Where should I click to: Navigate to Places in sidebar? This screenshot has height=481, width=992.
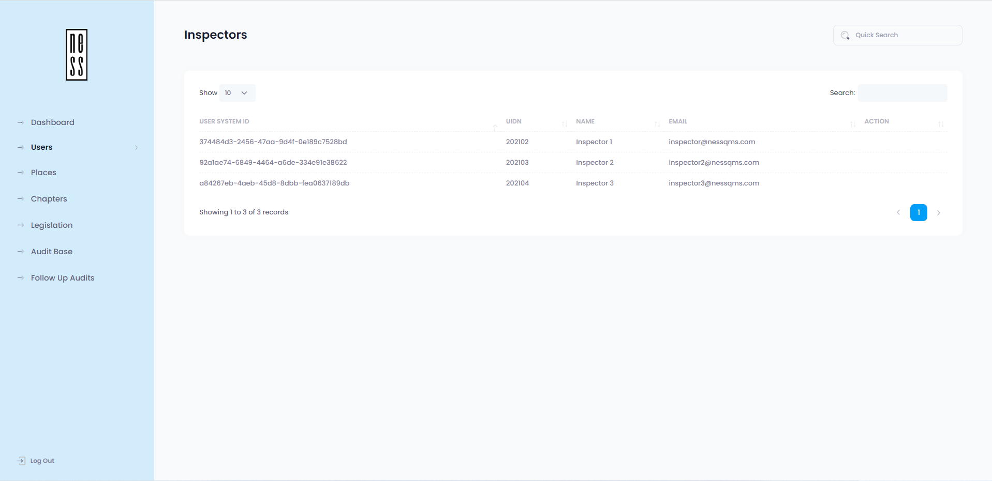pos(43,173)
